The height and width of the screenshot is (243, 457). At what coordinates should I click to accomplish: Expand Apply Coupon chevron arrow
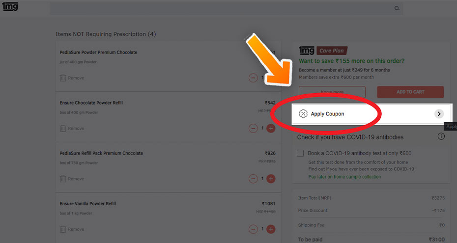tap(439, 114)
